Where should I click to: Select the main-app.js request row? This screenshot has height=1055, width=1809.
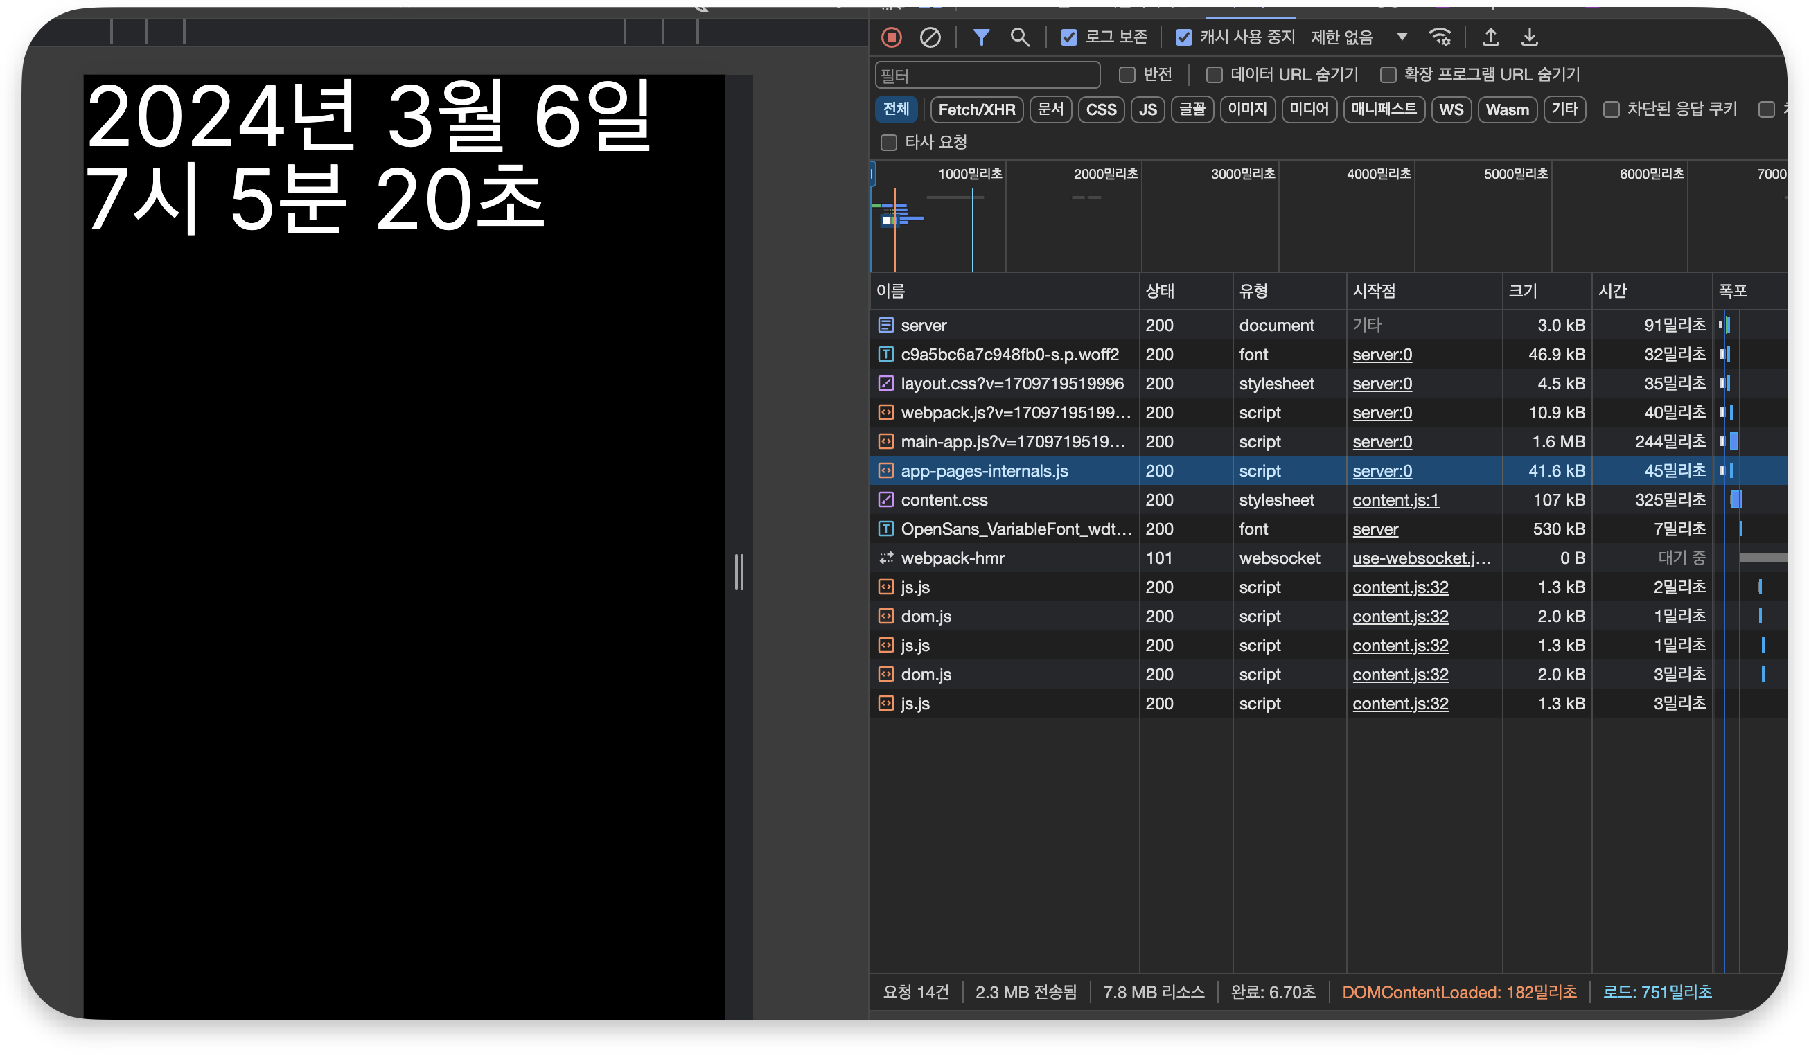[x=1328, y=442]
